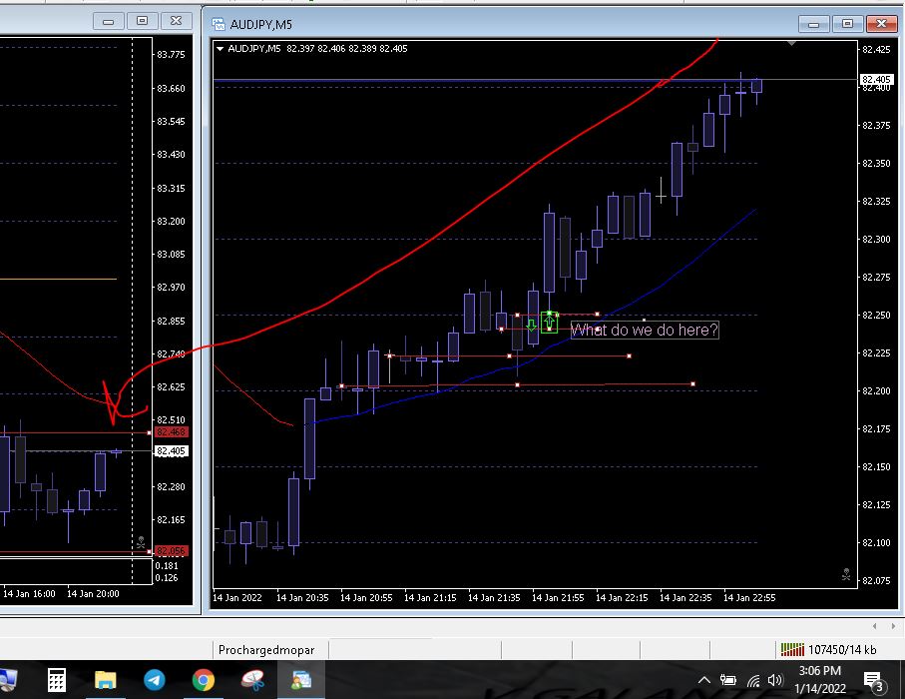This screenshot has width=905, height=699.
Task: Click the 82.405 price label in left chart
Action: 171,451
